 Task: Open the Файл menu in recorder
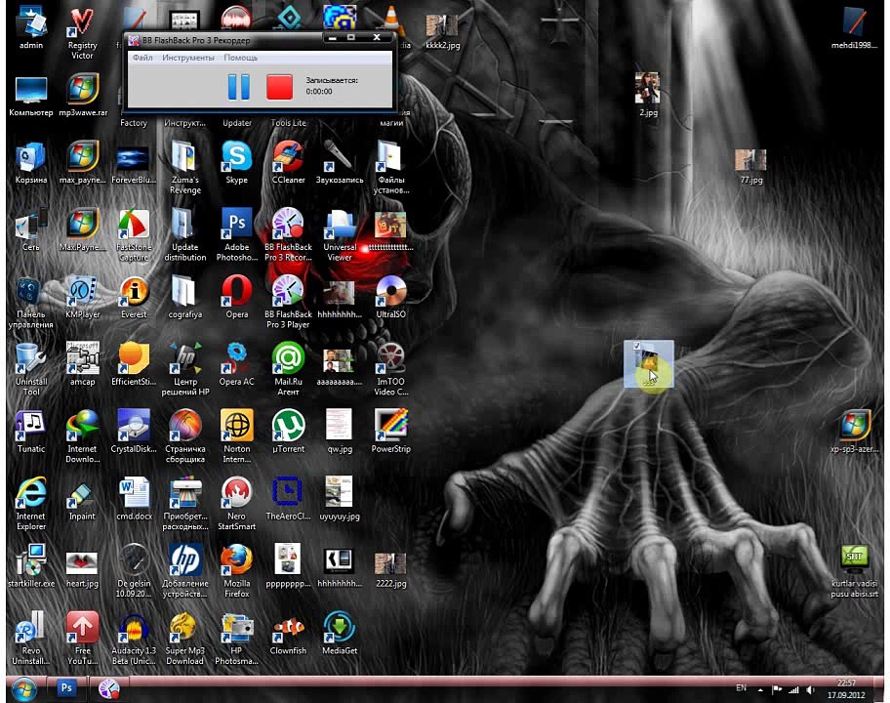pos(142,58)
